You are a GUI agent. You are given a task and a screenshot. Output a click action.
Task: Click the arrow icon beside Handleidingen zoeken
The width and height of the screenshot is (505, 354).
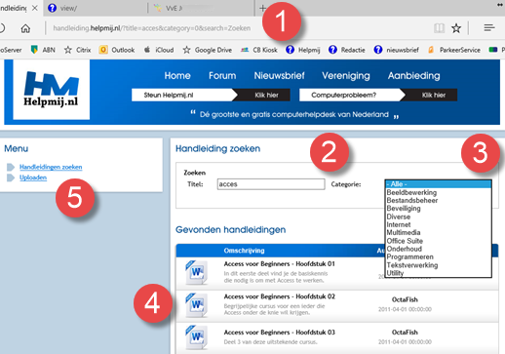pos(11,167)
